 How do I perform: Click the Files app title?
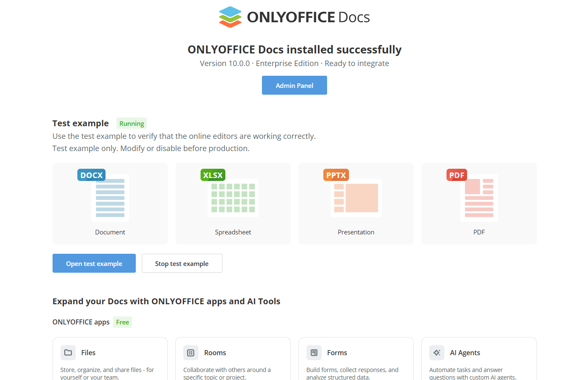click(88, 353)
